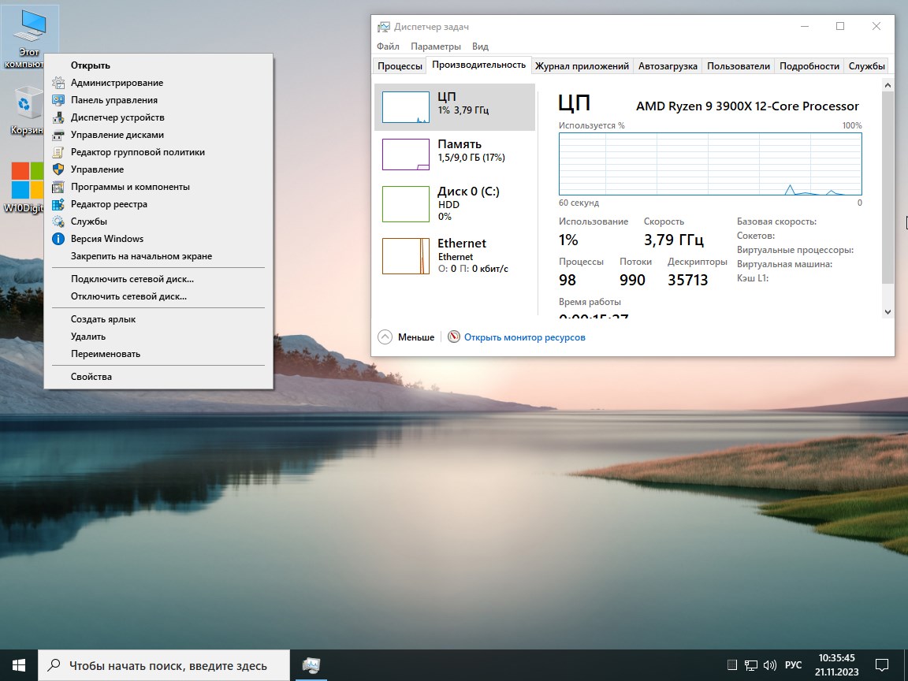Open the Параметры menu in Task Manager
The width and height of the screenshot is (908, 681).
pyautogui.click(x=435, y=47)
